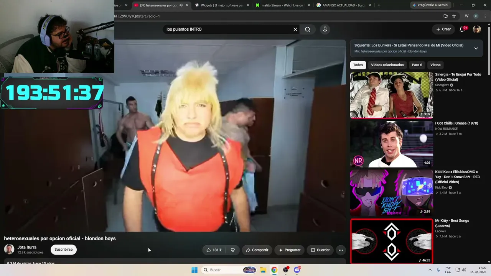Like the video with thumbs up
The width and height of the screenshot is (491, 276).
(214, 250)
